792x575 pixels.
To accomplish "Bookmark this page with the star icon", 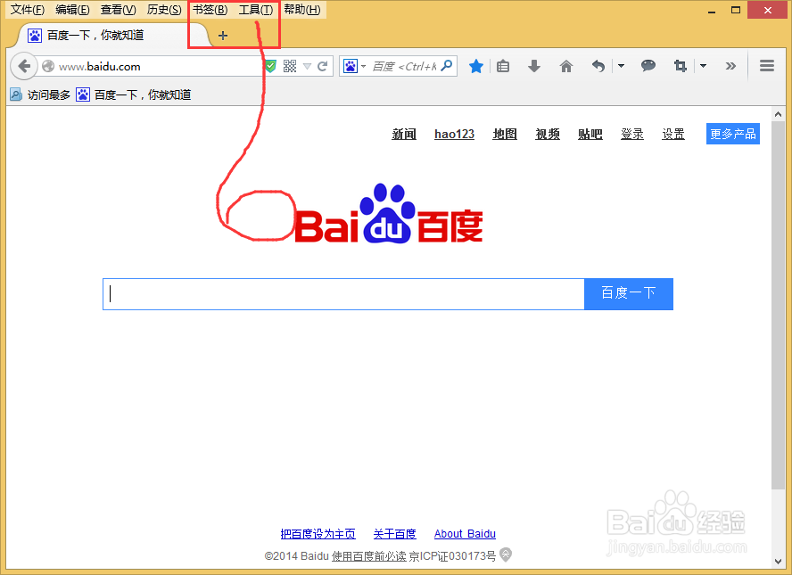I will 475,66.
